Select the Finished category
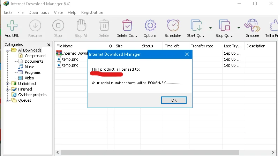The height and width of the screenshot is (156, 278). [25, 89]
